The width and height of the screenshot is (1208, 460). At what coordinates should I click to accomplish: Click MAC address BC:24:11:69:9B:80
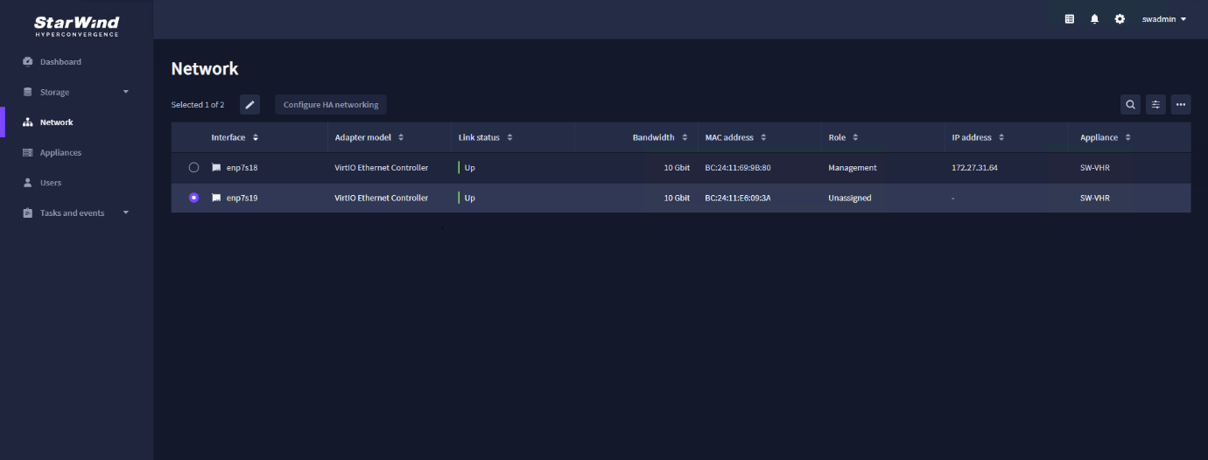pyautogui.click(x=738, y=168)
